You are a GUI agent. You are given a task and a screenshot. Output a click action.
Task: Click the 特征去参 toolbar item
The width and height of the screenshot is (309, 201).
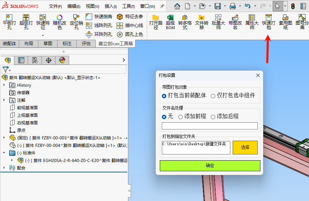[130, 16]
